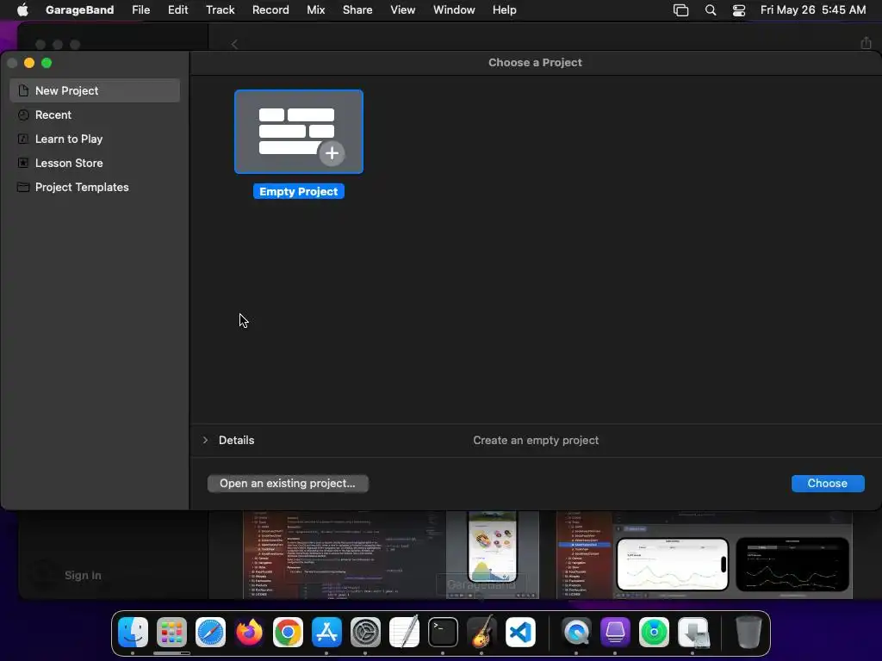
Task: Open the Help menu
Action: 504,10
